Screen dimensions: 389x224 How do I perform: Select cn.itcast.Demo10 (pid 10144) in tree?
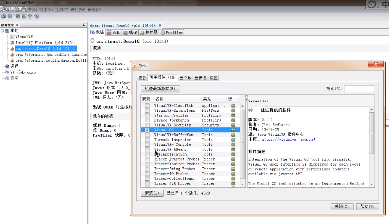point(46,48)
